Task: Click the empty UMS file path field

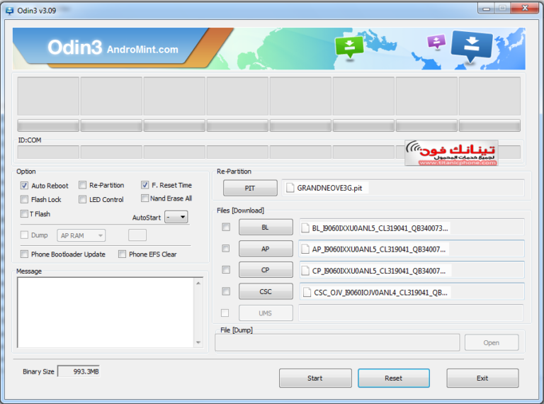Action: tap(411, 313)
